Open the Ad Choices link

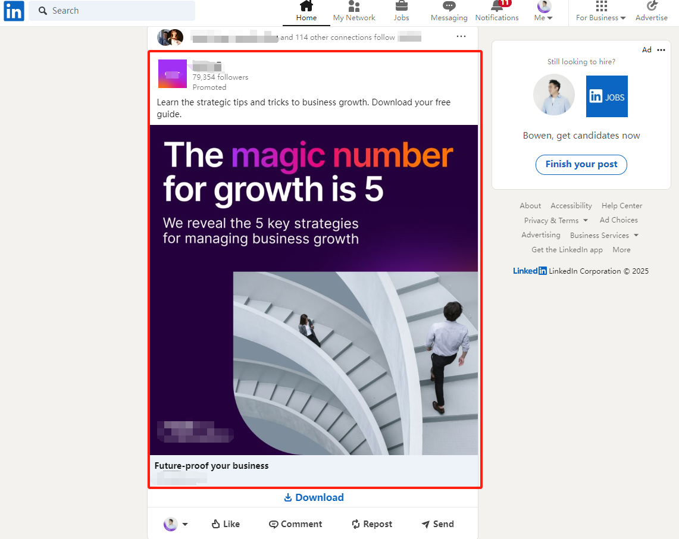click(x=618, y=220)
